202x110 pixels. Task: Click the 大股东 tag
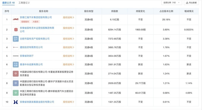pos(36,22)
